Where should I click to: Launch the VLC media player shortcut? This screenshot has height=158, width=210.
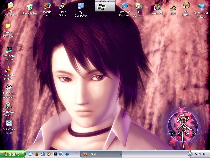point(8,73)
